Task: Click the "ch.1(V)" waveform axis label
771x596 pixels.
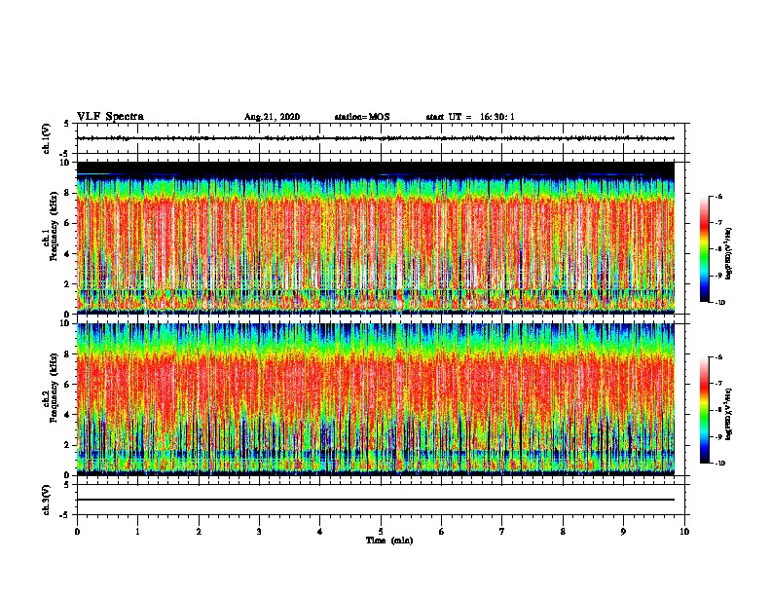Action: tap(46, 138)
